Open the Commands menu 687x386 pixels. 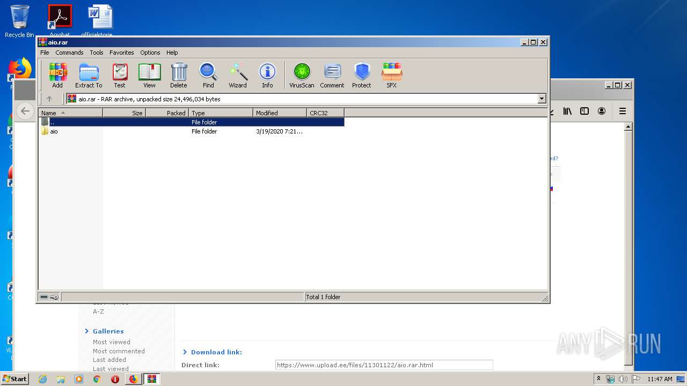coord(69,53)
